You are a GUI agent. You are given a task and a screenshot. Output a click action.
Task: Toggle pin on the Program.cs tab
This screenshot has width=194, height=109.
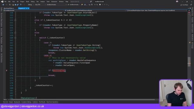[27, 8]
